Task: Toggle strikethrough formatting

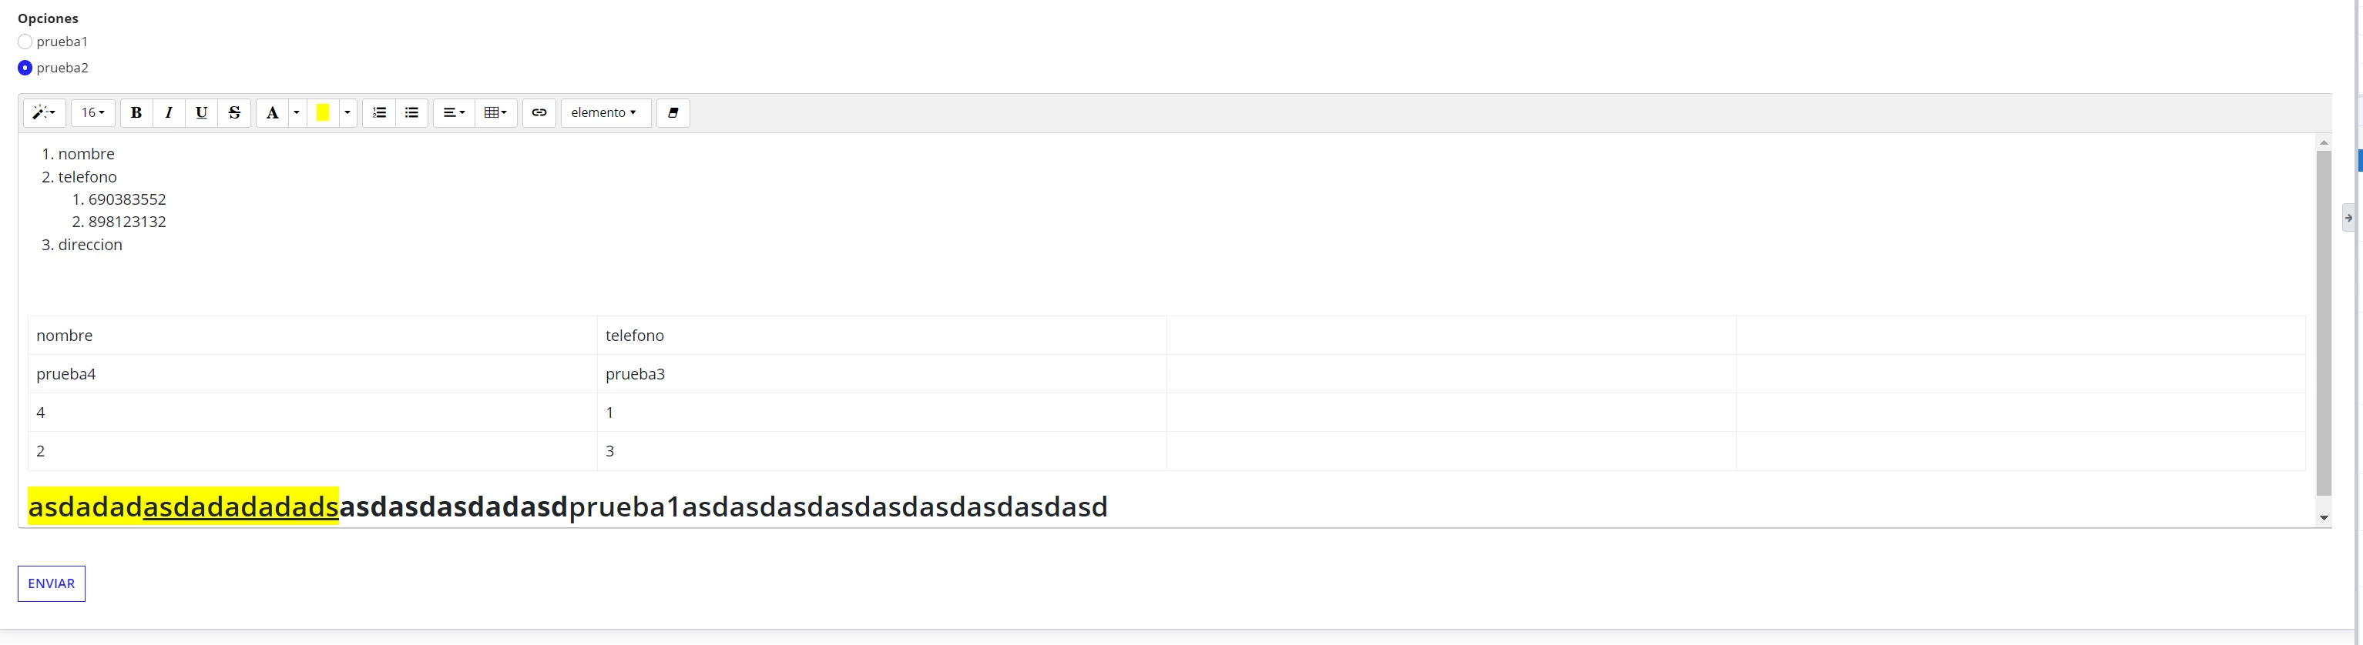Action: pos(235,112)
